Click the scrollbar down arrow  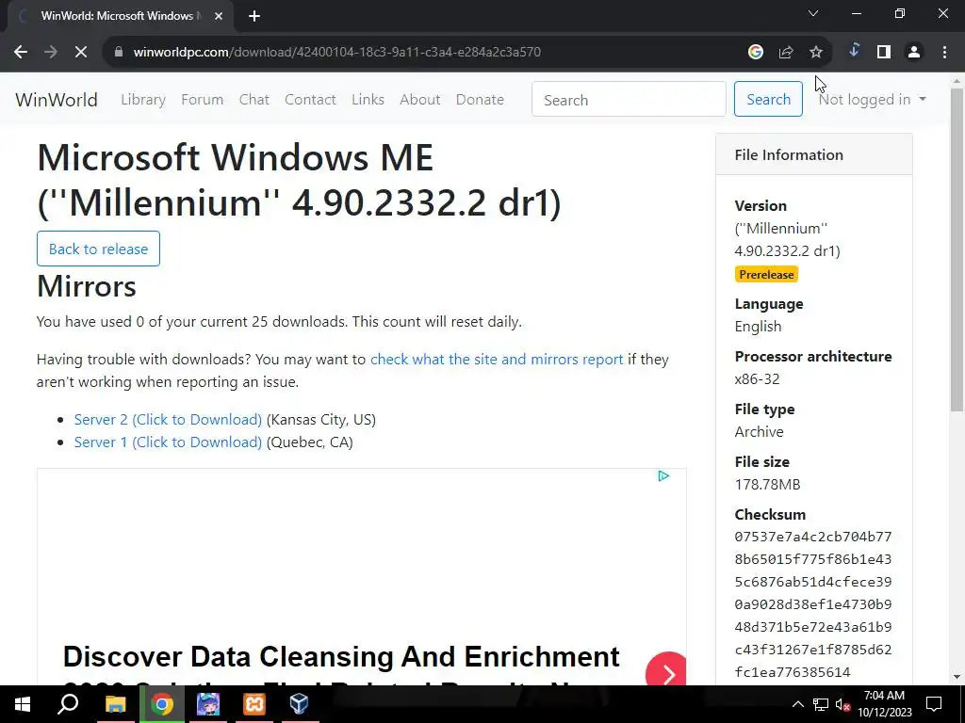[x=957, y=678]
